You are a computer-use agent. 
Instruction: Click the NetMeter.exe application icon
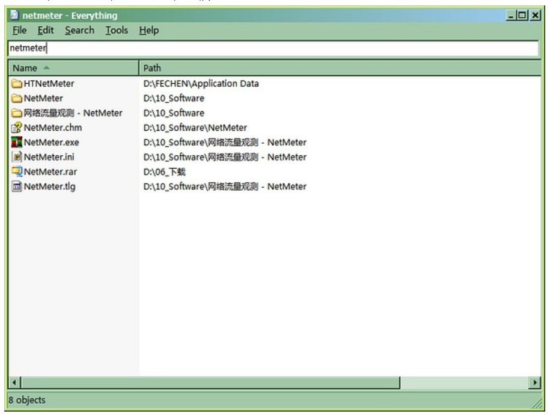point(17,143)
